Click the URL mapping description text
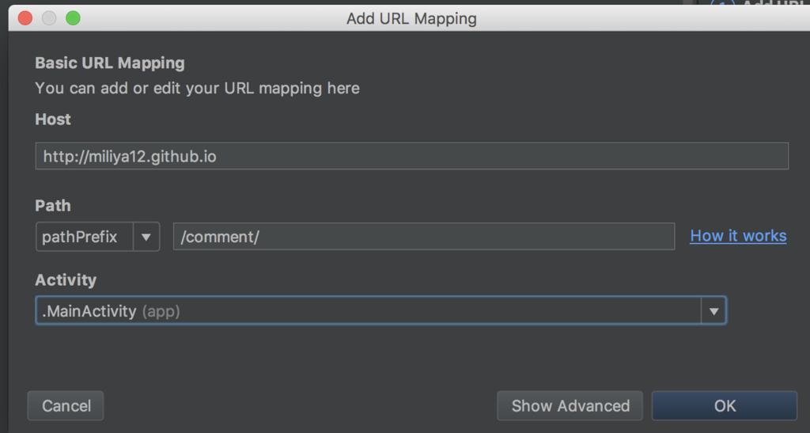The height and width of the screenshot is (433, 810). [x=197, y=89]
